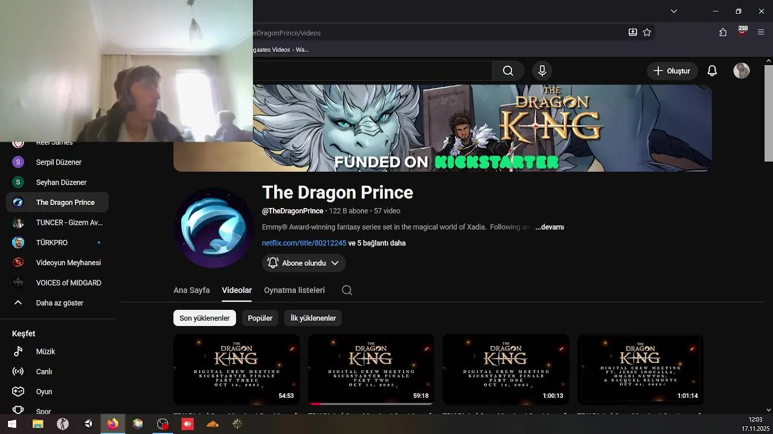The height and width of the screenshot is (434, 773).
Task: Open the netflix.com/title/80212245 link
Action: [304, 243]
